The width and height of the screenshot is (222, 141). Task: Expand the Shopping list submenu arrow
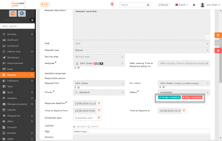coord(32,116)
